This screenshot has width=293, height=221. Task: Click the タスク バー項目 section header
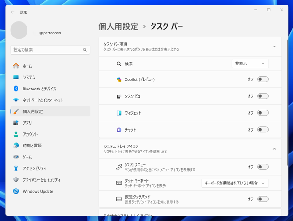click(x=190, y=47)
